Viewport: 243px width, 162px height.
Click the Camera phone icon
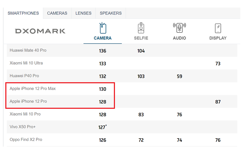[103, 28]
